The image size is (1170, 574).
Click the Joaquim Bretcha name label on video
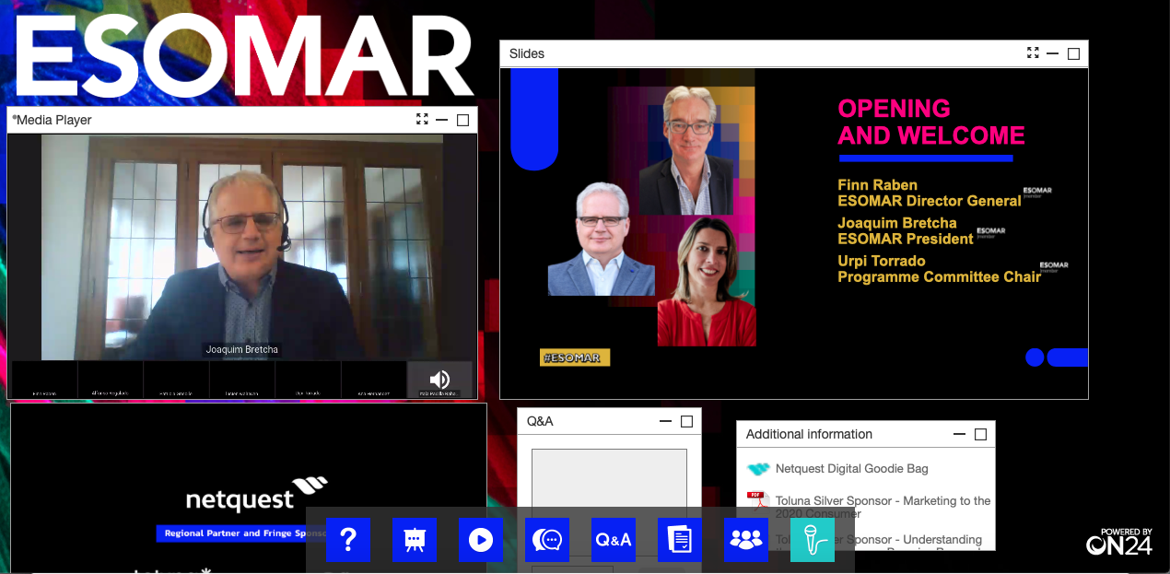coord(241,349)
